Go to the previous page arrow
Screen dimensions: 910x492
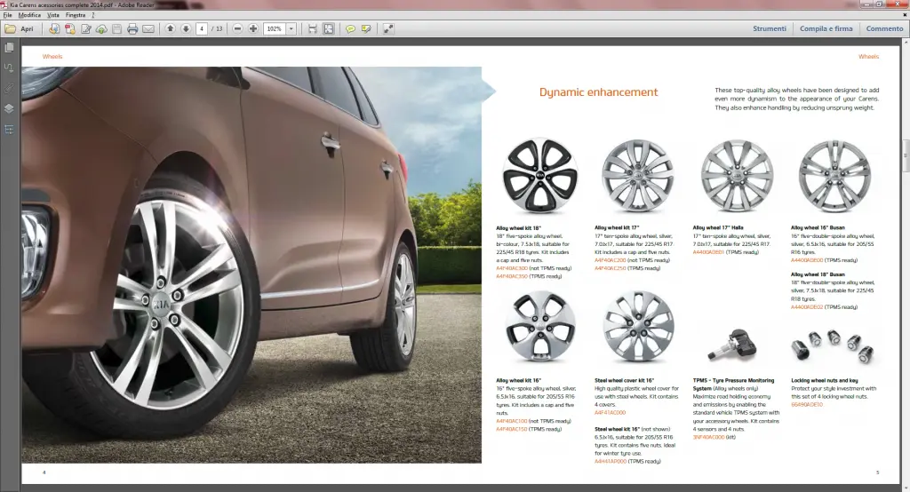tap(170, 28)
